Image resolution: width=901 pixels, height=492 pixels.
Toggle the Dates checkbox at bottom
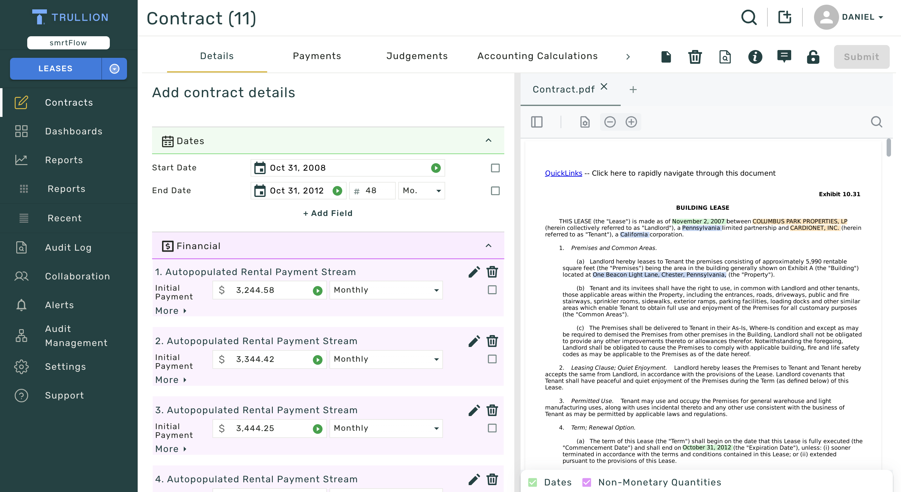532,482
